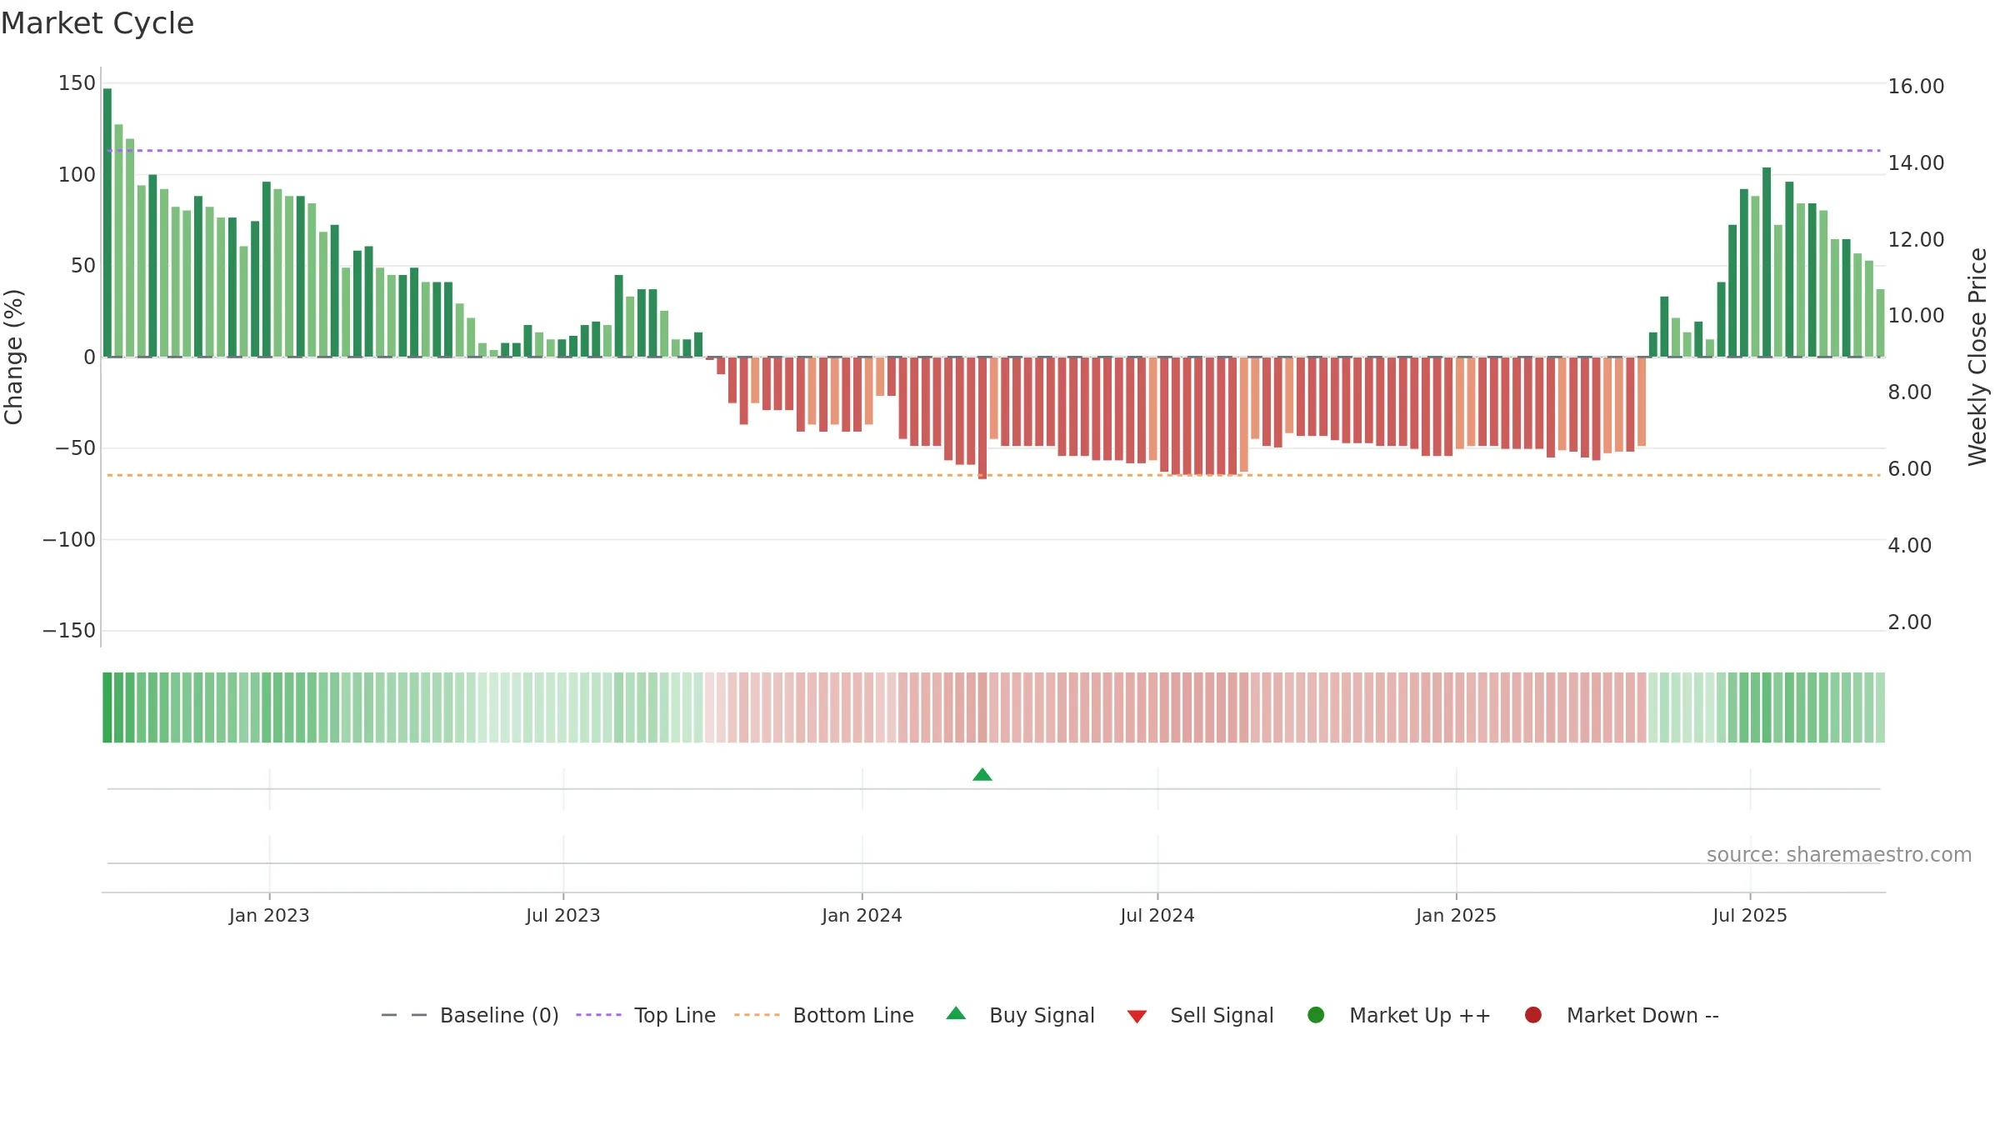Viewport: 2000px width, 1125px height.
Task: Toggle the Market Down -- legend entry
Action: pyautogui.click(x=1622, y=1015)
